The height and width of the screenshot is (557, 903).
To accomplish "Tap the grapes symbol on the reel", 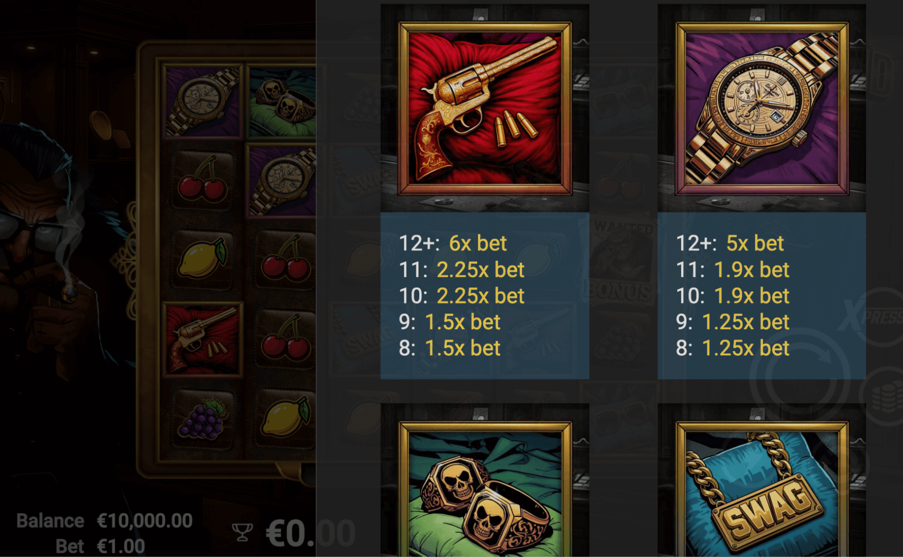I will pos(203,419).
